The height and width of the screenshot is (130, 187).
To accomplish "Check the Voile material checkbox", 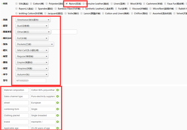I will pos(65,13).
